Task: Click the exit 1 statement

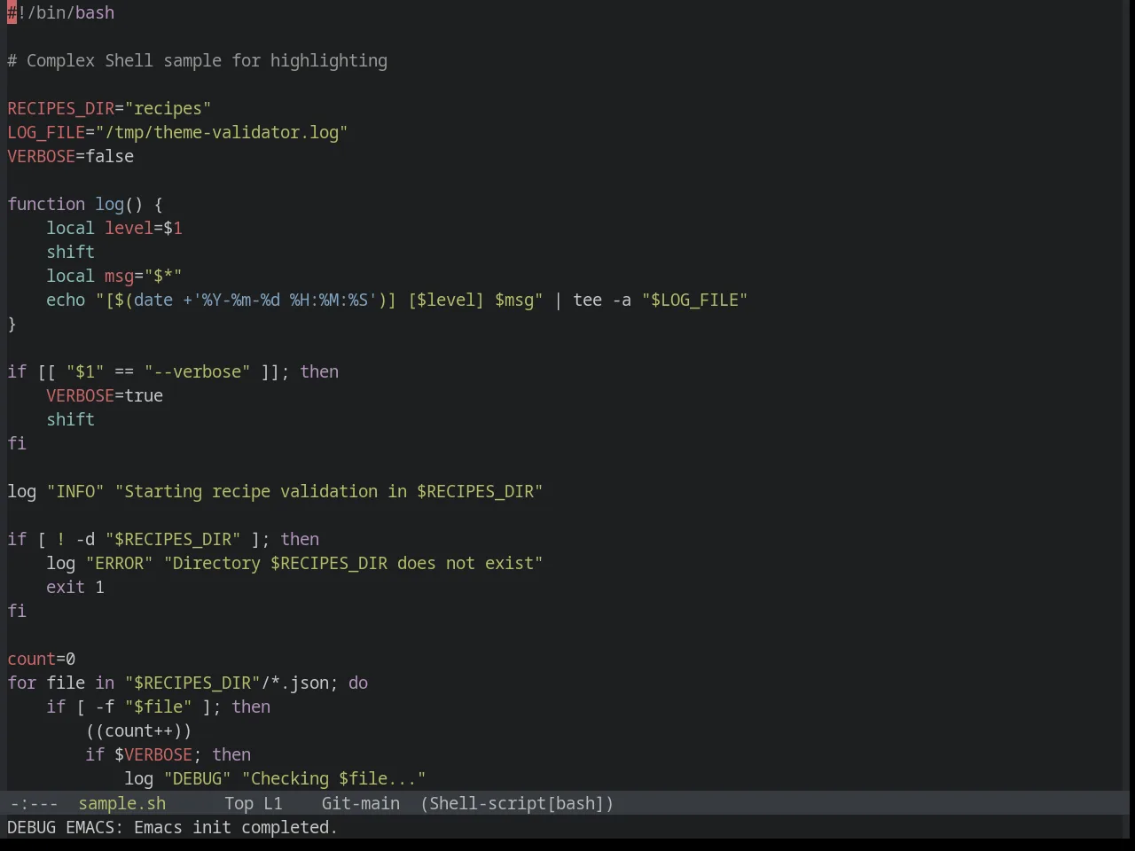Action: click(x=75, y=587)
